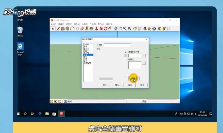Select 文件 in preferences list
This screenshot has height=133, width=223.
(85, 59)
